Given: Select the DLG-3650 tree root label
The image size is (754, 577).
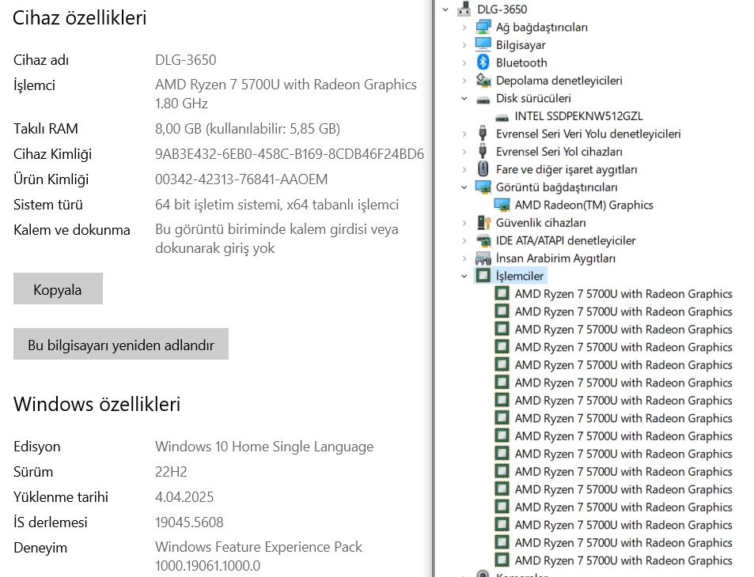Looking at the screenshot, I should point(502,9).
